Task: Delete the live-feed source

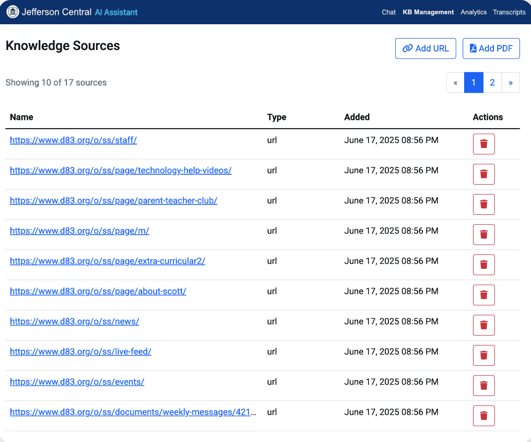Action: coord(483,355)
